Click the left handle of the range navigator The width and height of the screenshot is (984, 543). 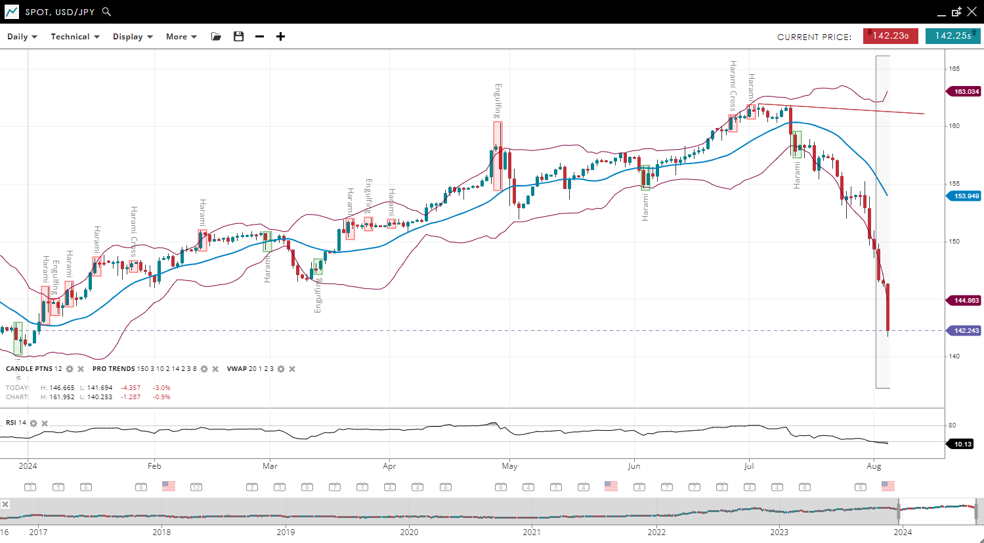pos(899,510)
